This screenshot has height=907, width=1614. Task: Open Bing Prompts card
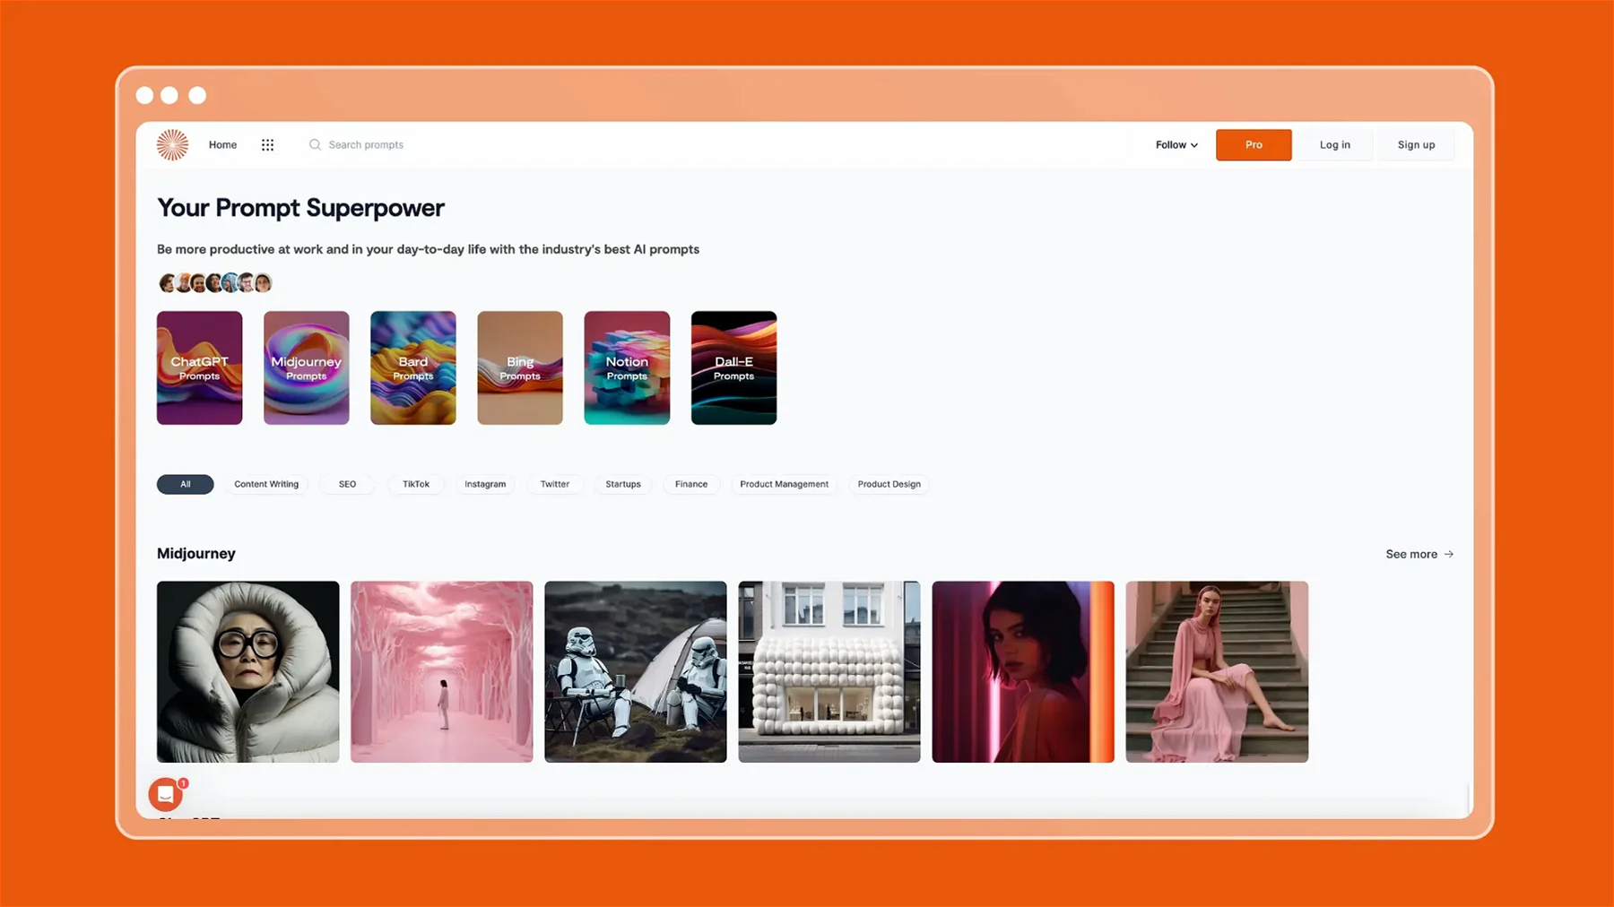click(x=520, y=367)
